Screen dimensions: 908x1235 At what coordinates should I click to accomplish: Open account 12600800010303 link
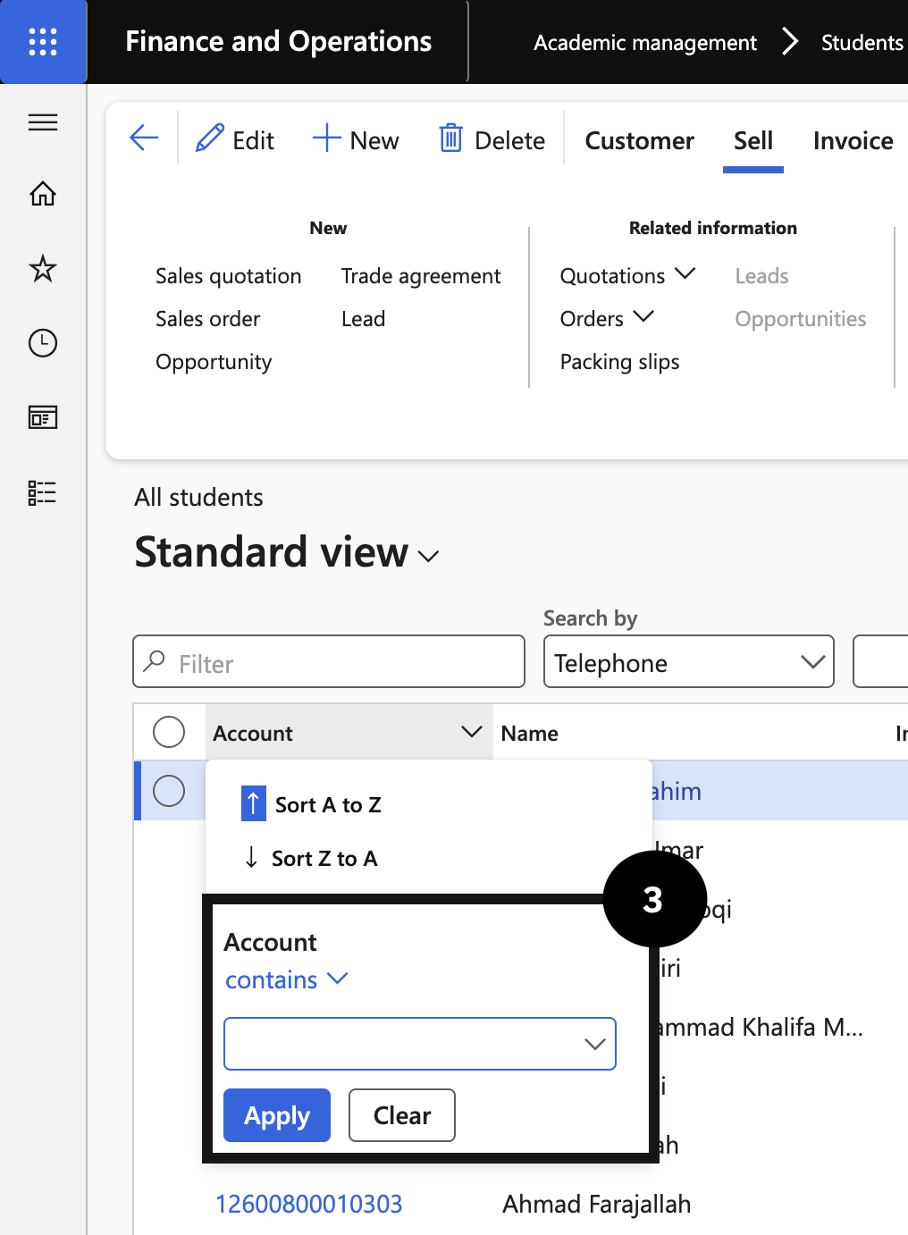coord(309,1204)
